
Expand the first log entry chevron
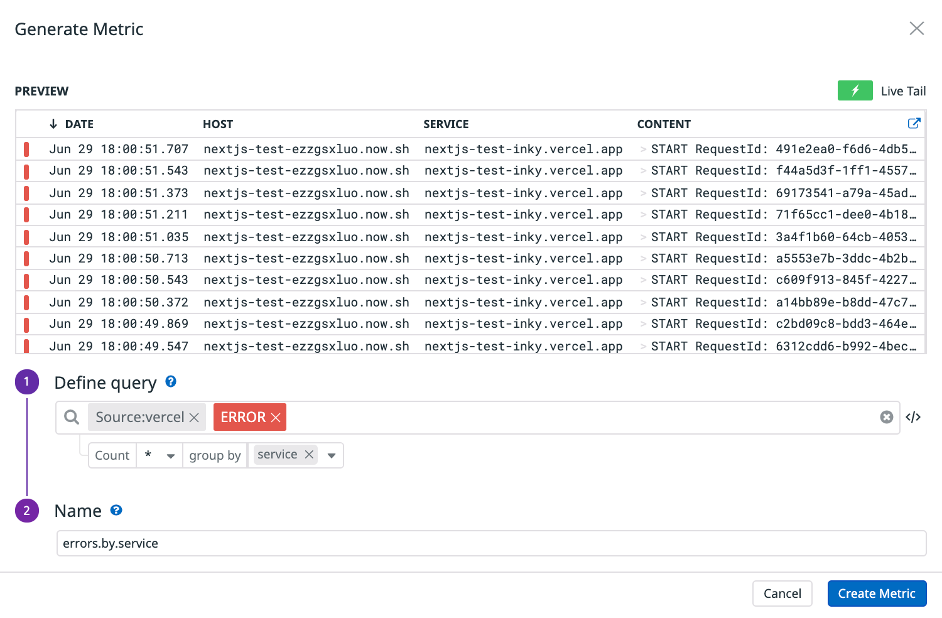(x=643, y=149)
